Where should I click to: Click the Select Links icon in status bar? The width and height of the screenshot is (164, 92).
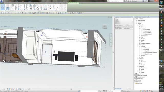141,91
